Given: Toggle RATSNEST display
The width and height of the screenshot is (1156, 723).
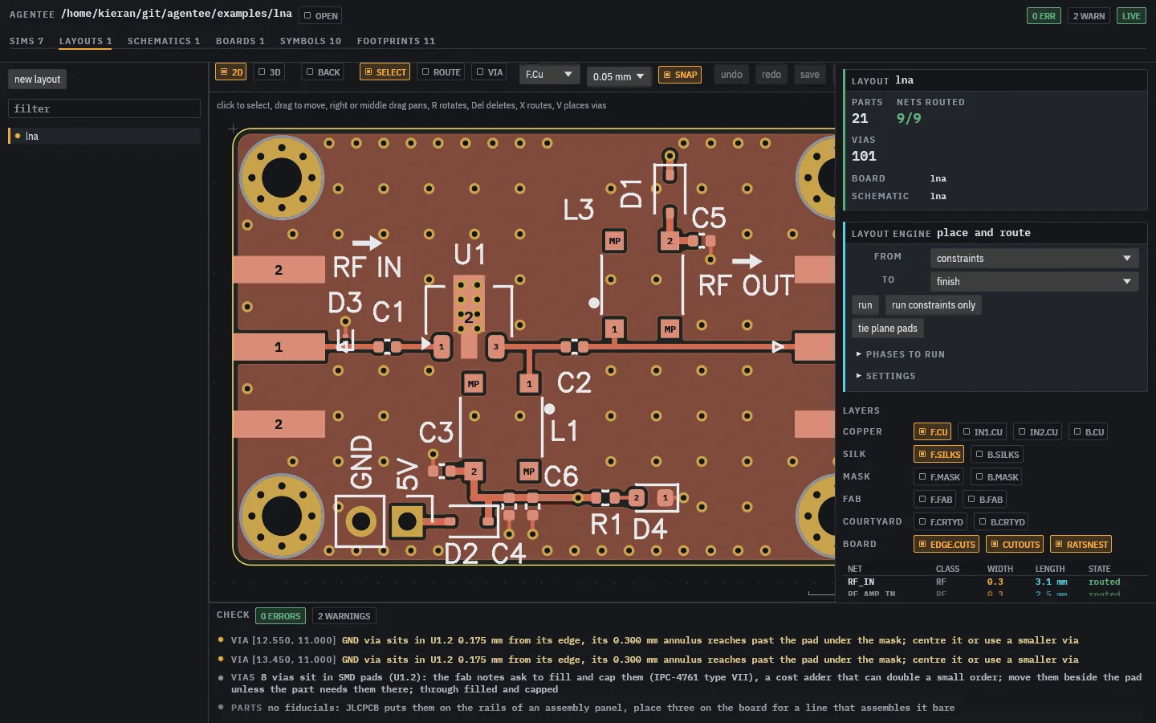Looking at the screenshot, I should point(1081,545).
